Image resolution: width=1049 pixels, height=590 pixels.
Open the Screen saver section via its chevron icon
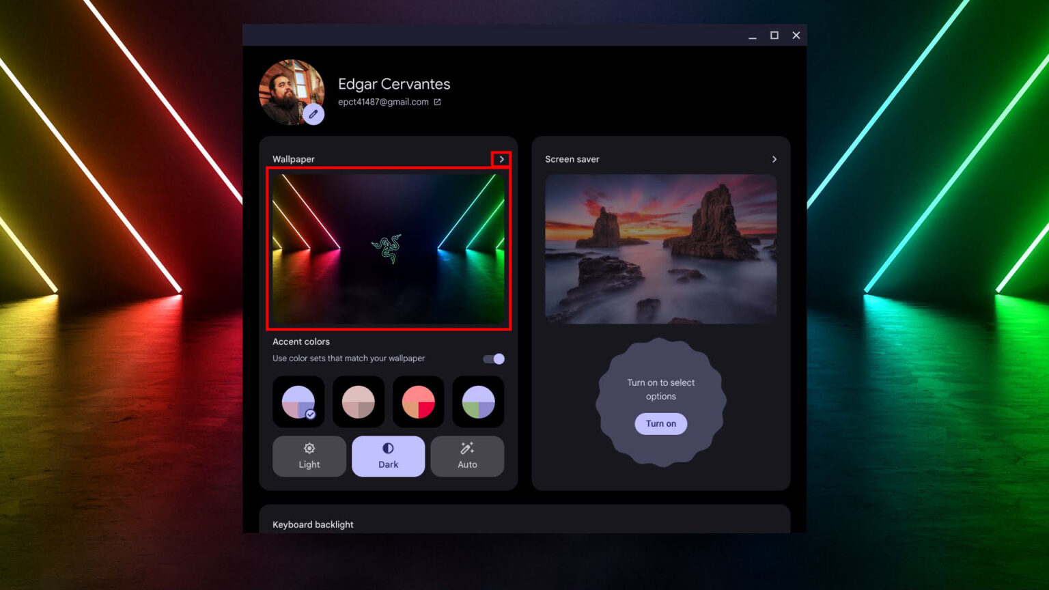tap(774, 158)
